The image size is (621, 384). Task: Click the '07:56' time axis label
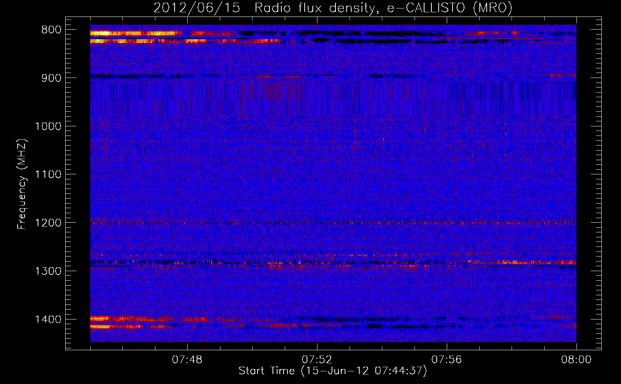click(447, 360)
